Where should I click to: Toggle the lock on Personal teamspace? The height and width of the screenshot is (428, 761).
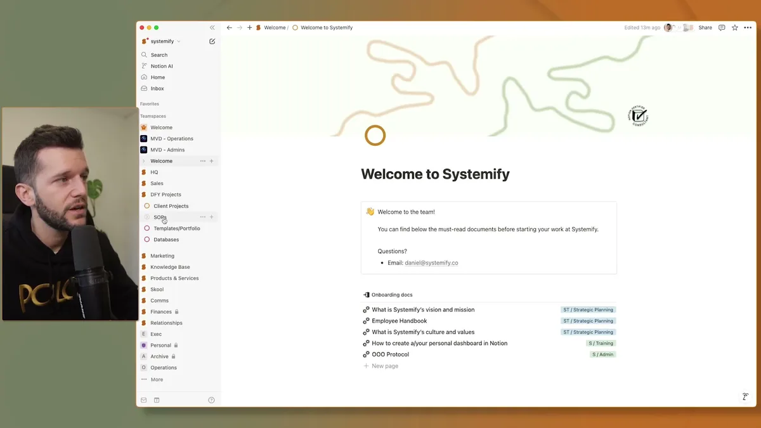[176, 345]
